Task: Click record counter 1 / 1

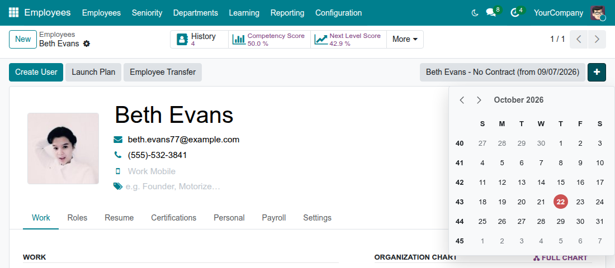Action: [x=557, y=39]
